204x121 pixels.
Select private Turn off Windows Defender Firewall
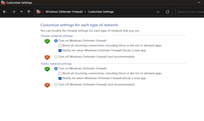56,57
